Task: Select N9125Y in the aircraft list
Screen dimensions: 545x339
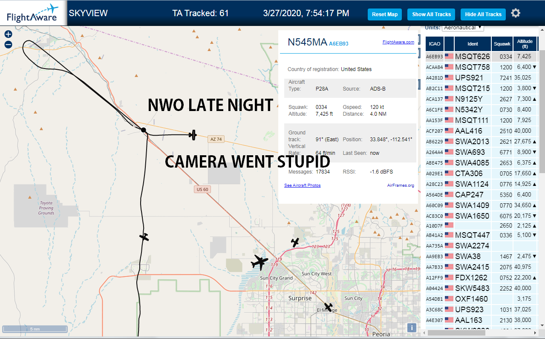Action: click(469, 99)
